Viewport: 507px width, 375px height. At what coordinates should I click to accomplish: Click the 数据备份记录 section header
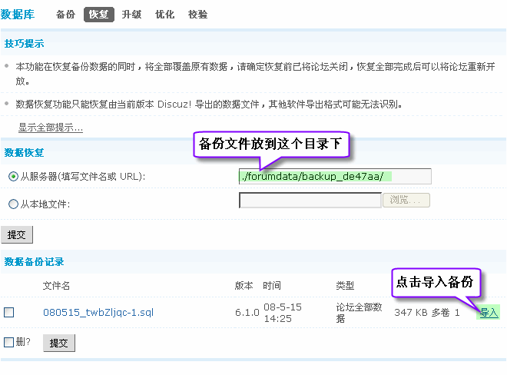tap(34, 263)
